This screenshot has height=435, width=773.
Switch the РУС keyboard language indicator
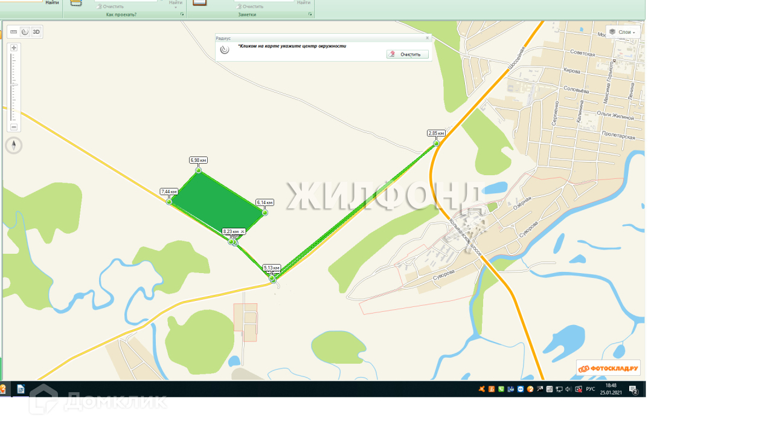591,389
